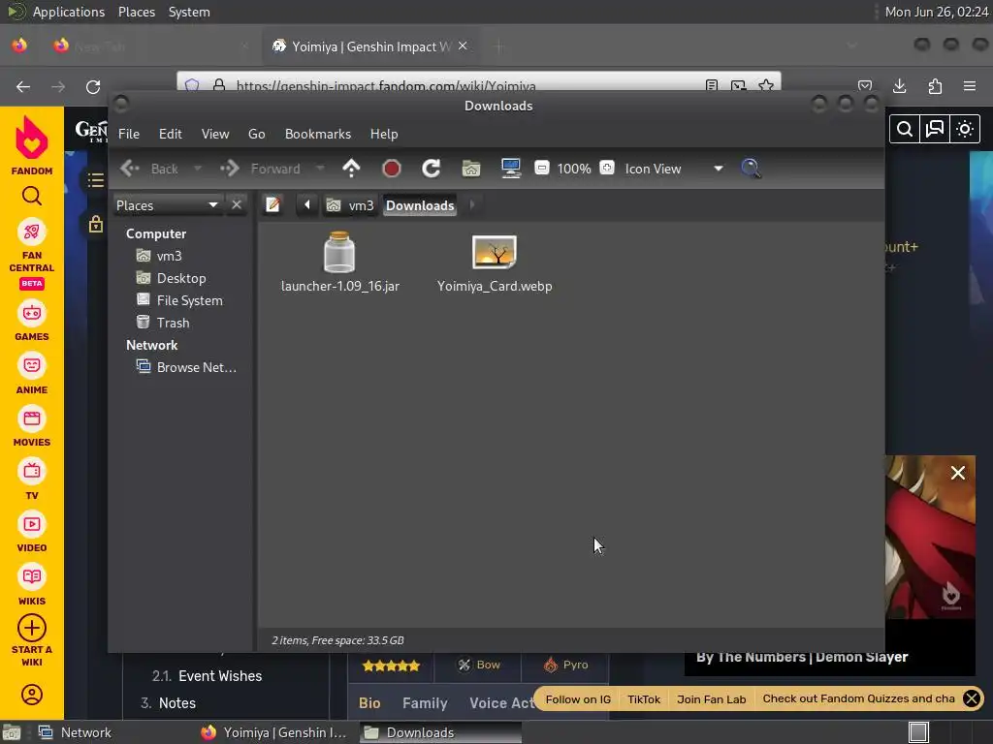Click TikTok link in banner
Screen dimensions: 993x744
pos(644,699)
